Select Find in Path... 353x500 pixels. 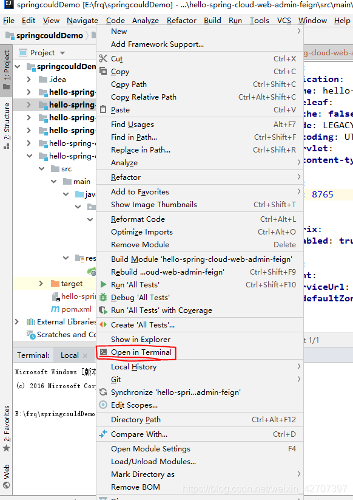click(200, 137)
